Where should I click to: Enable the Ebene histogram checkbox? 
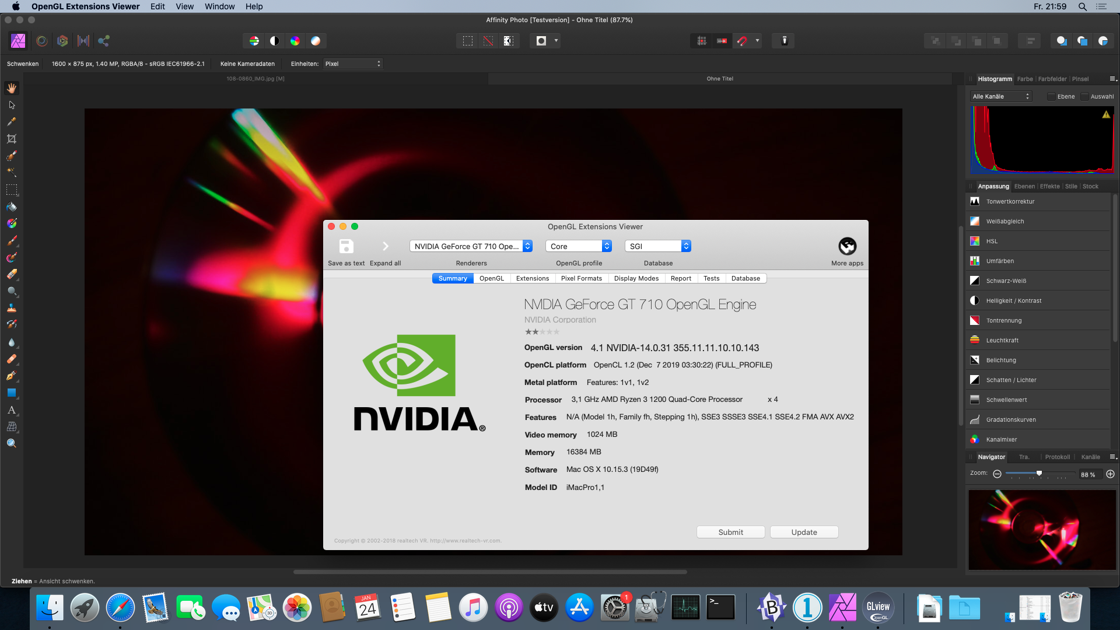tap(1051, 97)
